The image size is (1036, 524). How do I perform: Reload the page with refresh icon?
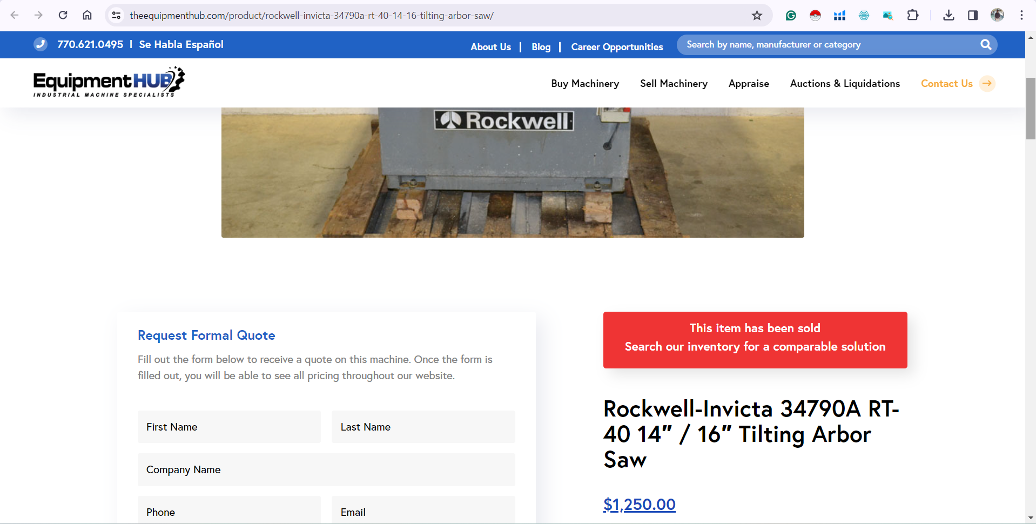[63, 15]
